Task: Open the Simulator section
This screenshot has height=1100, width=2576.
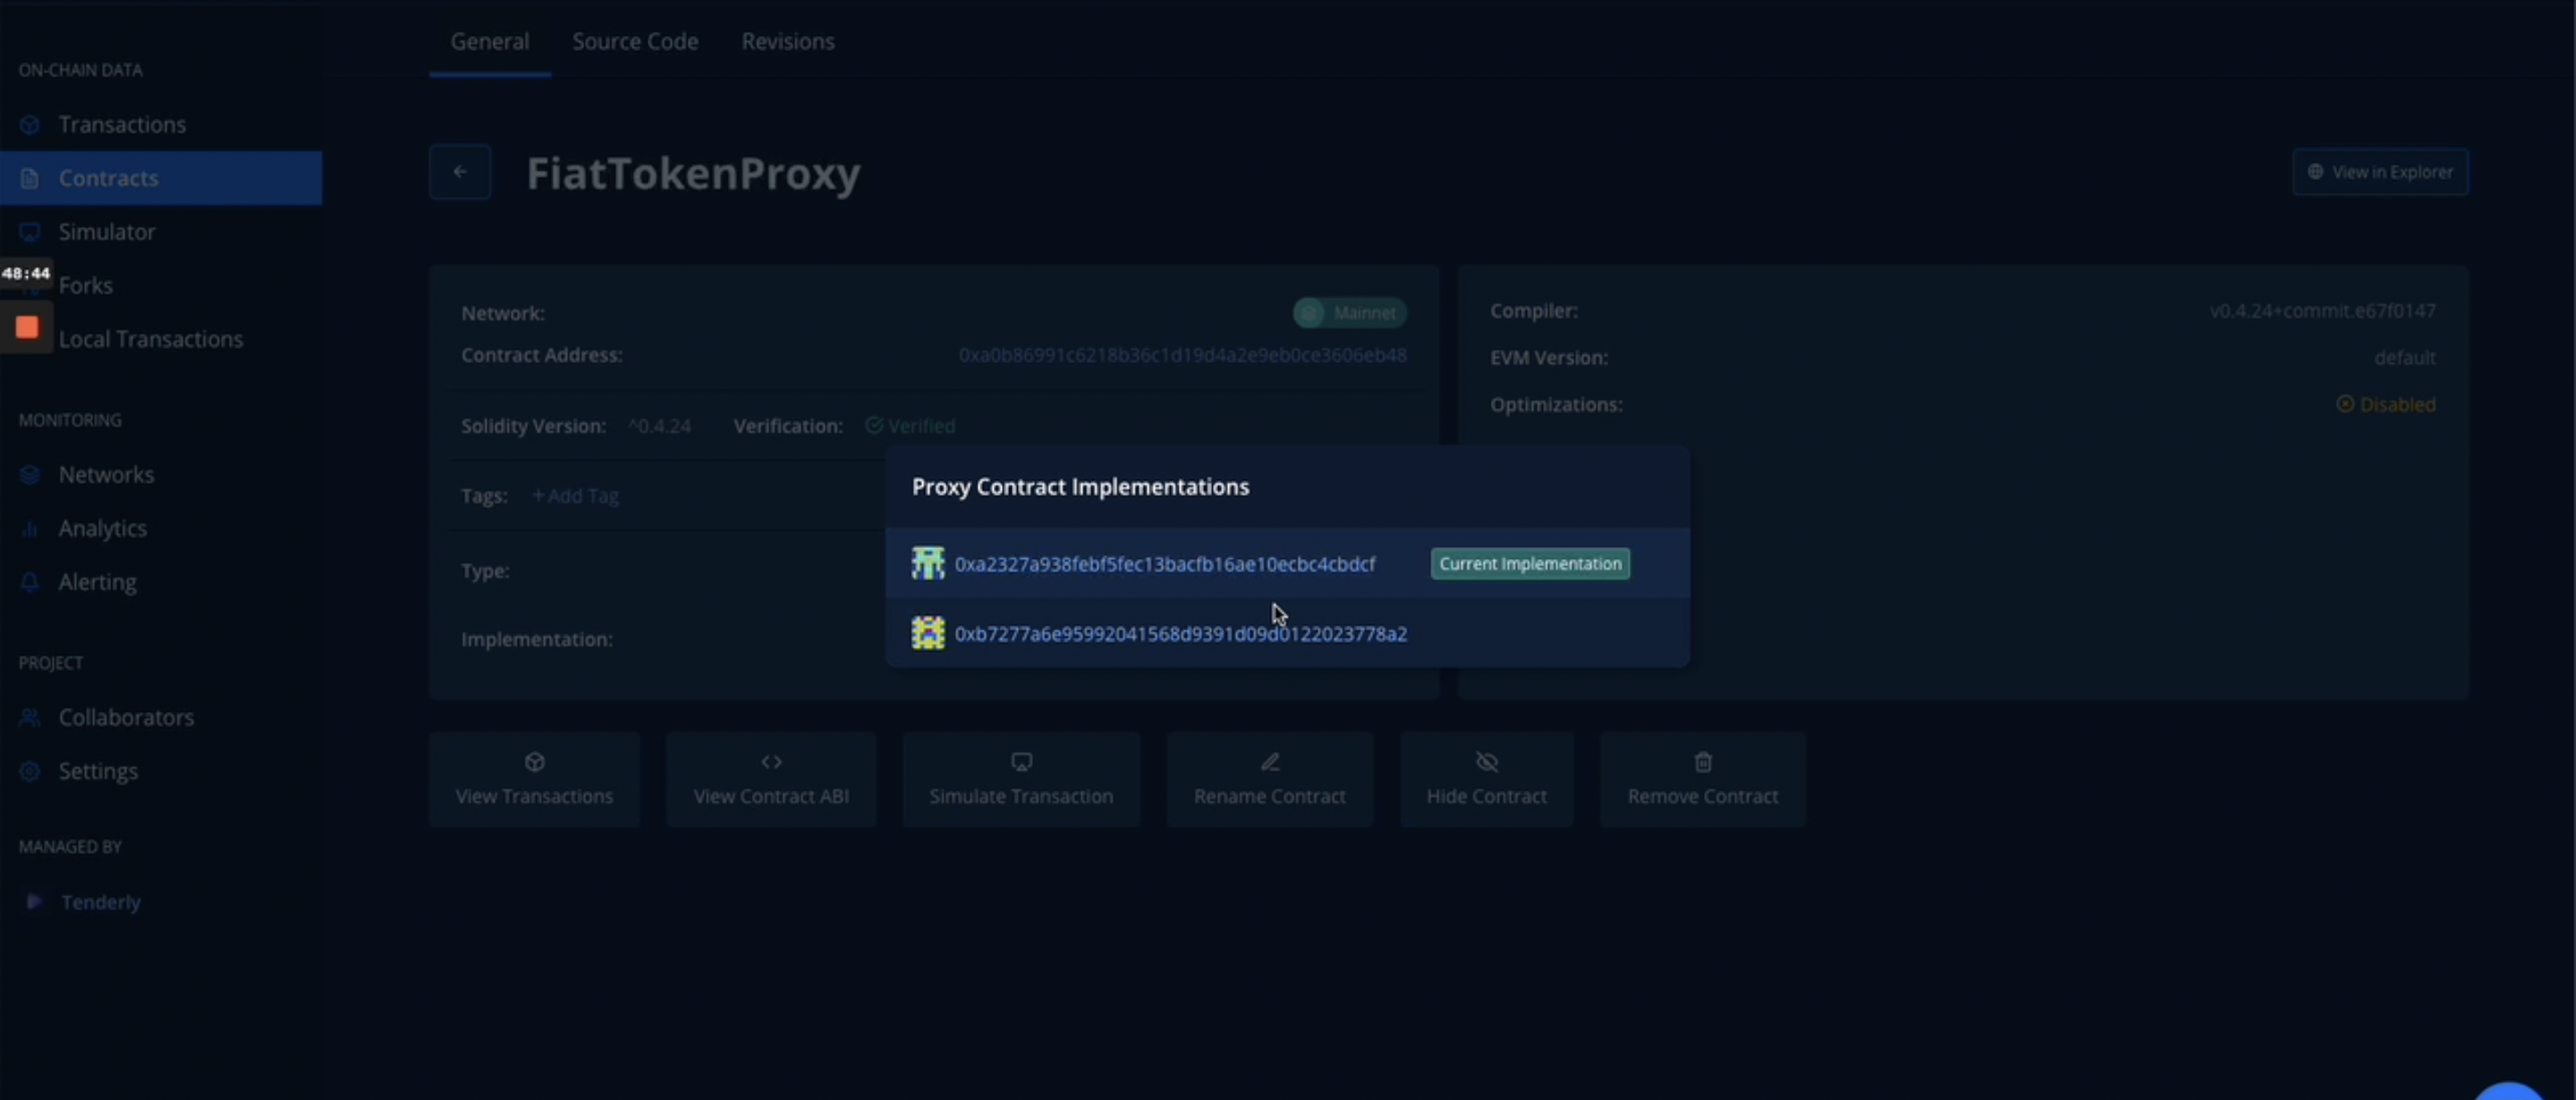Action: [x=107, y=232]
